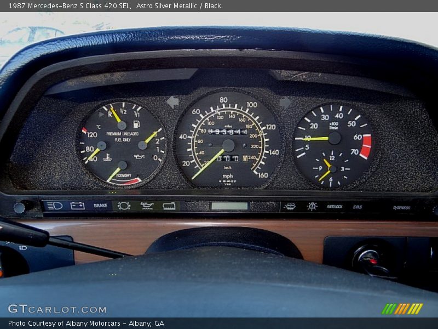The image size is (438, 329).
Task: Click the SRS airbag warning light
Action: tap(358, 207)
